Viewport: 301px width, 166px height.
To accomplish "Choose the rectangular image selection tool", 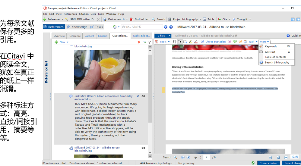I will point(185,42).
